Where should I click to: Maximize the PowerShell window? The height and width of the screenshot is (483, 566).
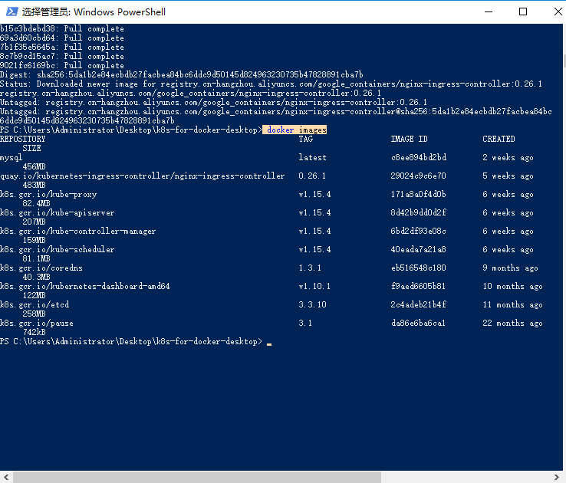coord(523,12)
